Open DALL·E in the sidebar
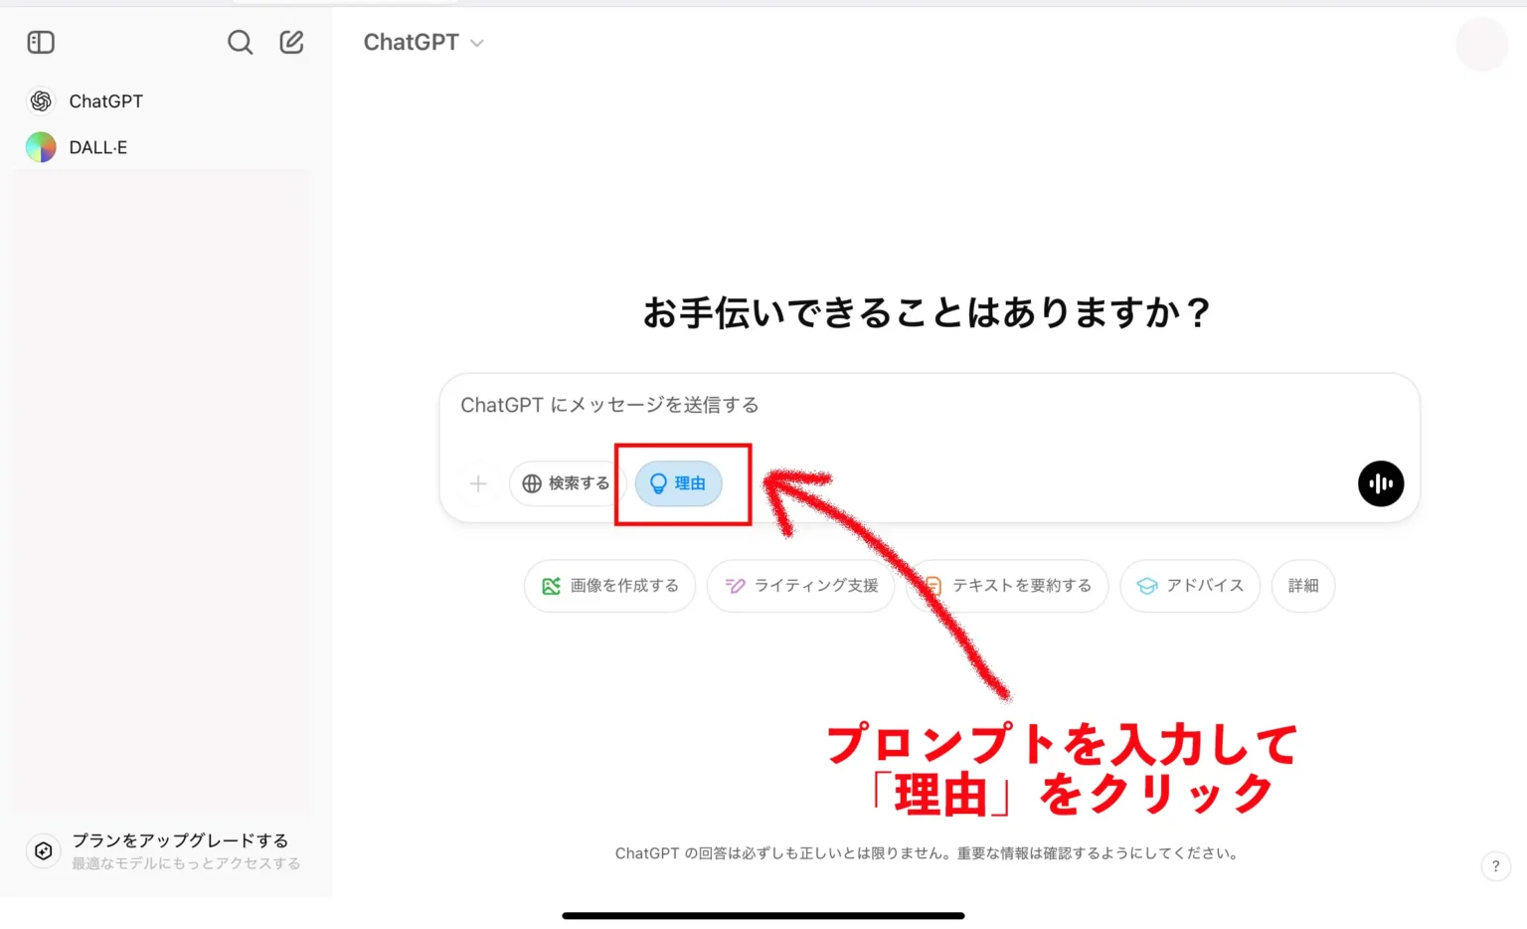 [x=97, y=147]
